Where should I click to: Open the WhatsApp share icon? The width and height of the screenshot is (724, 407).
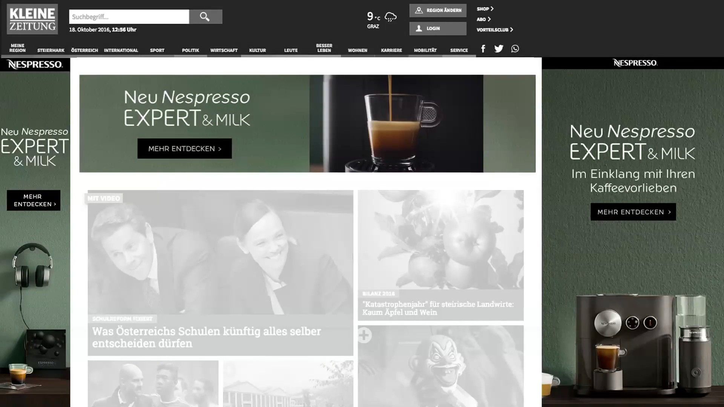(515, 49)
